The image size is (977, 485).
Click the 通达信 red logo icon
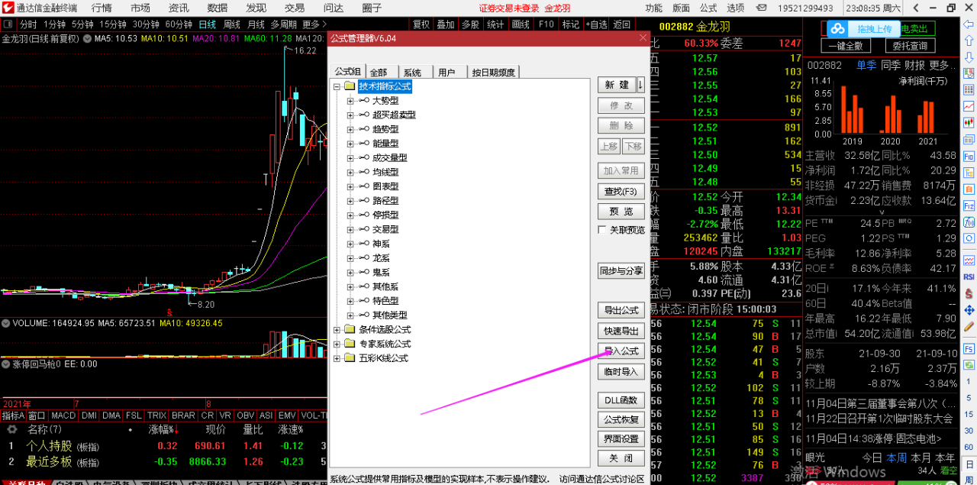click(7, 8)
